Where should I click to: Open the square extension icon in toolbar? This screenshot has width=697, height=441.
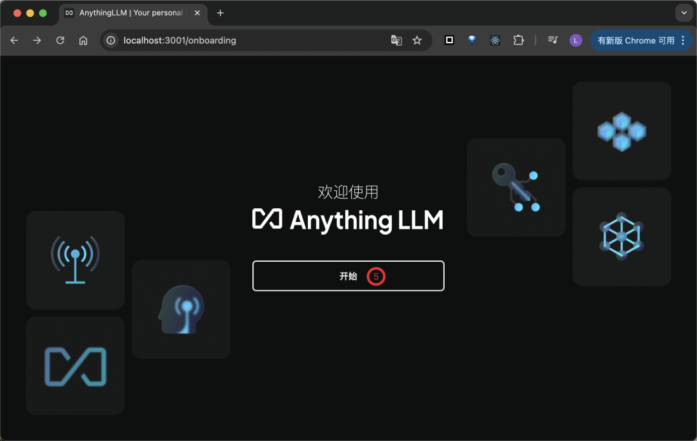pyautogui.click(x=449, y=41)
